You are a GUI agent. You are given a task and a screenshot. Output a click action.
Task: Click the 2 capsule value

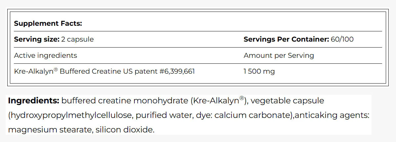pos(78,40)
